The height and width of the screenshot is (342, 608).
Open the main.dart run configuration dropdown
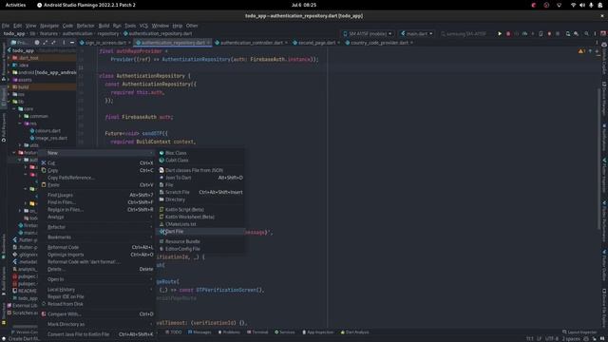(x=417, y=34)
